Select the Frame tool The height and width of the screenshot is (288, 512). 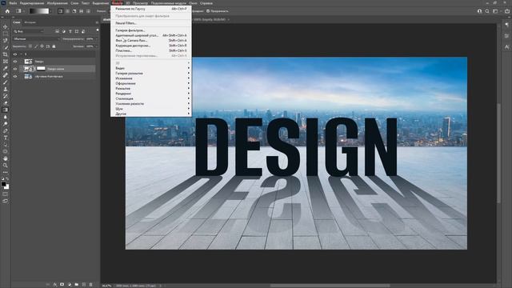[5, 61]
